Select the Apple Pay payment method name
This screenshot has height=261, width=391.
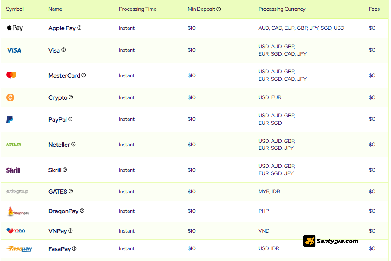62,28
